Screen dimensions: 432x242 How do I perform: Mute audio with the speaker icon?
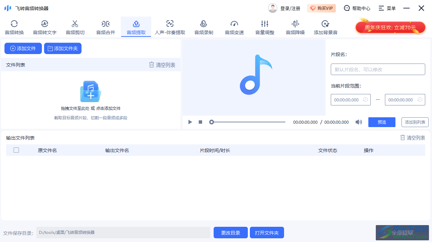tap(359, 122)
